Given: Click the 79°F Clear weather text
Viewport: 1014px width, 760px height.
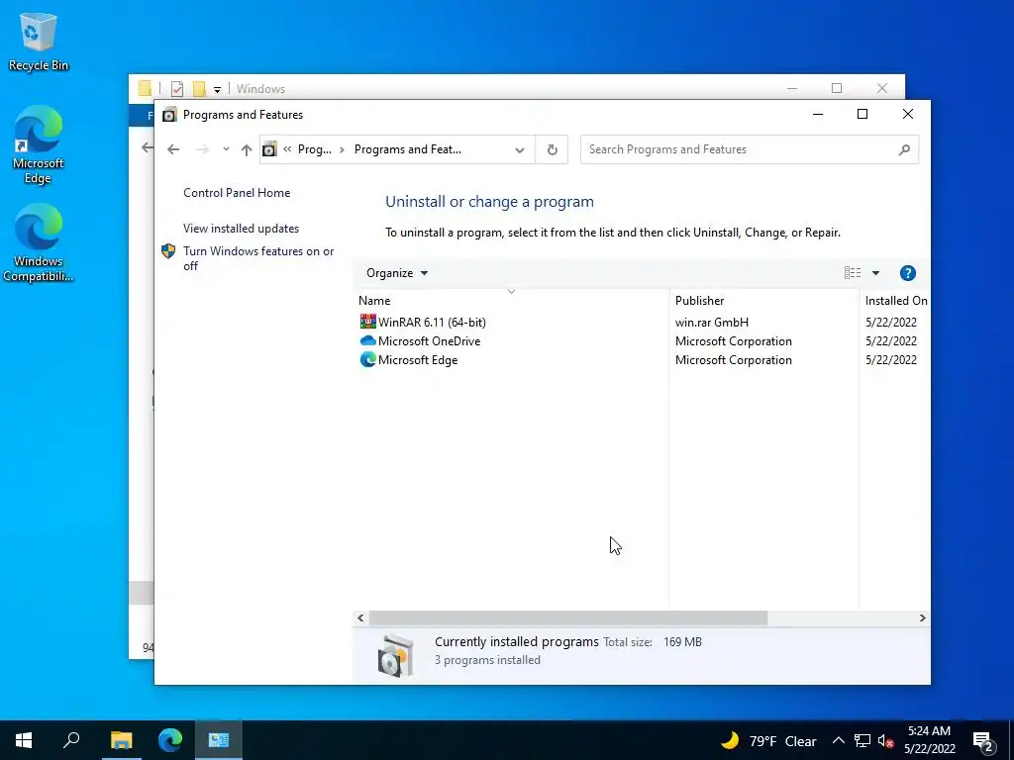Looking at the screenshot, I should 782,741.
